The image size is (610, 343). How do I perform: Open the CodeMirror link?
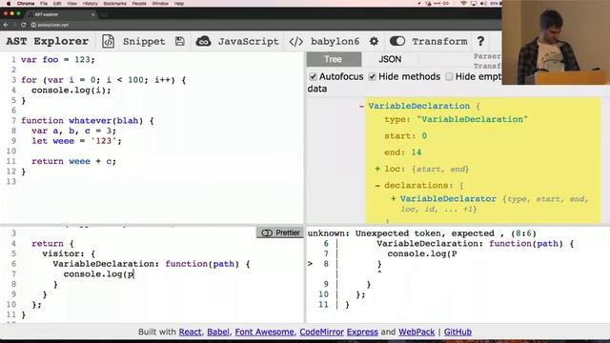click(x=321, y=332)
